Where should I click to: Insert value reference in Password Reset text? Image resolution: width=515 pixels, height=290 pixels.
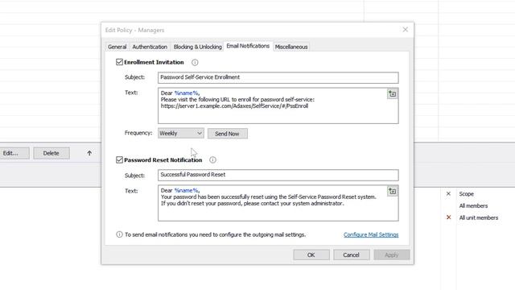coord(392,192)
